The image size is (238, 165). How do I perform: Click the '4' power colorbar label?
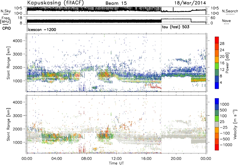pos(221,82)
